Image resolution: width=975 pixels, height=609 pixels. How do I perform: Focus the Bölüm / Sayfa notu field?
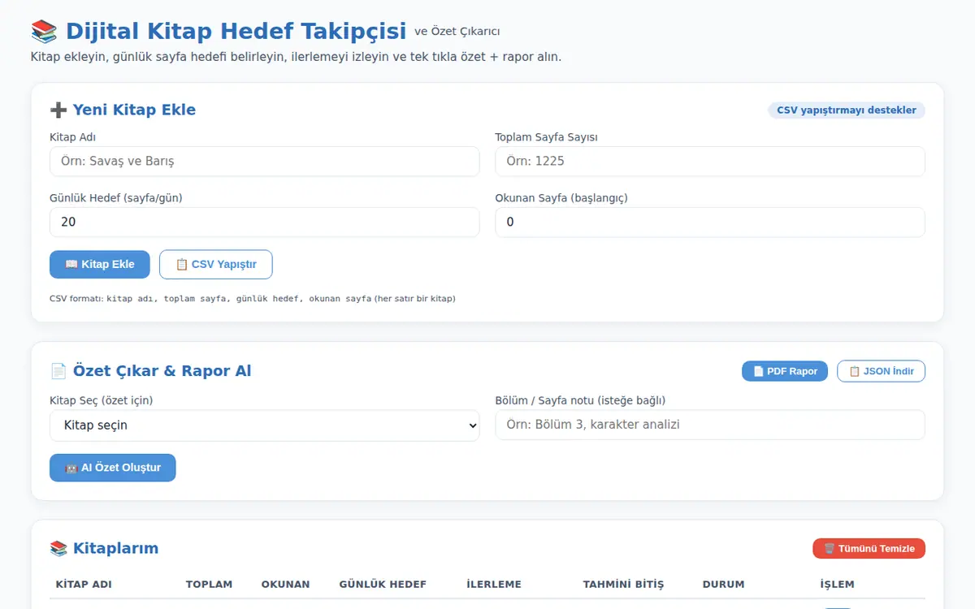(x=710, y=425)
